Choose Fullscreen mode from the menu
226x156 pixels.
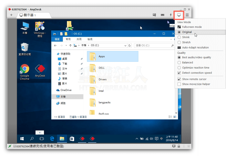(192, 27)
